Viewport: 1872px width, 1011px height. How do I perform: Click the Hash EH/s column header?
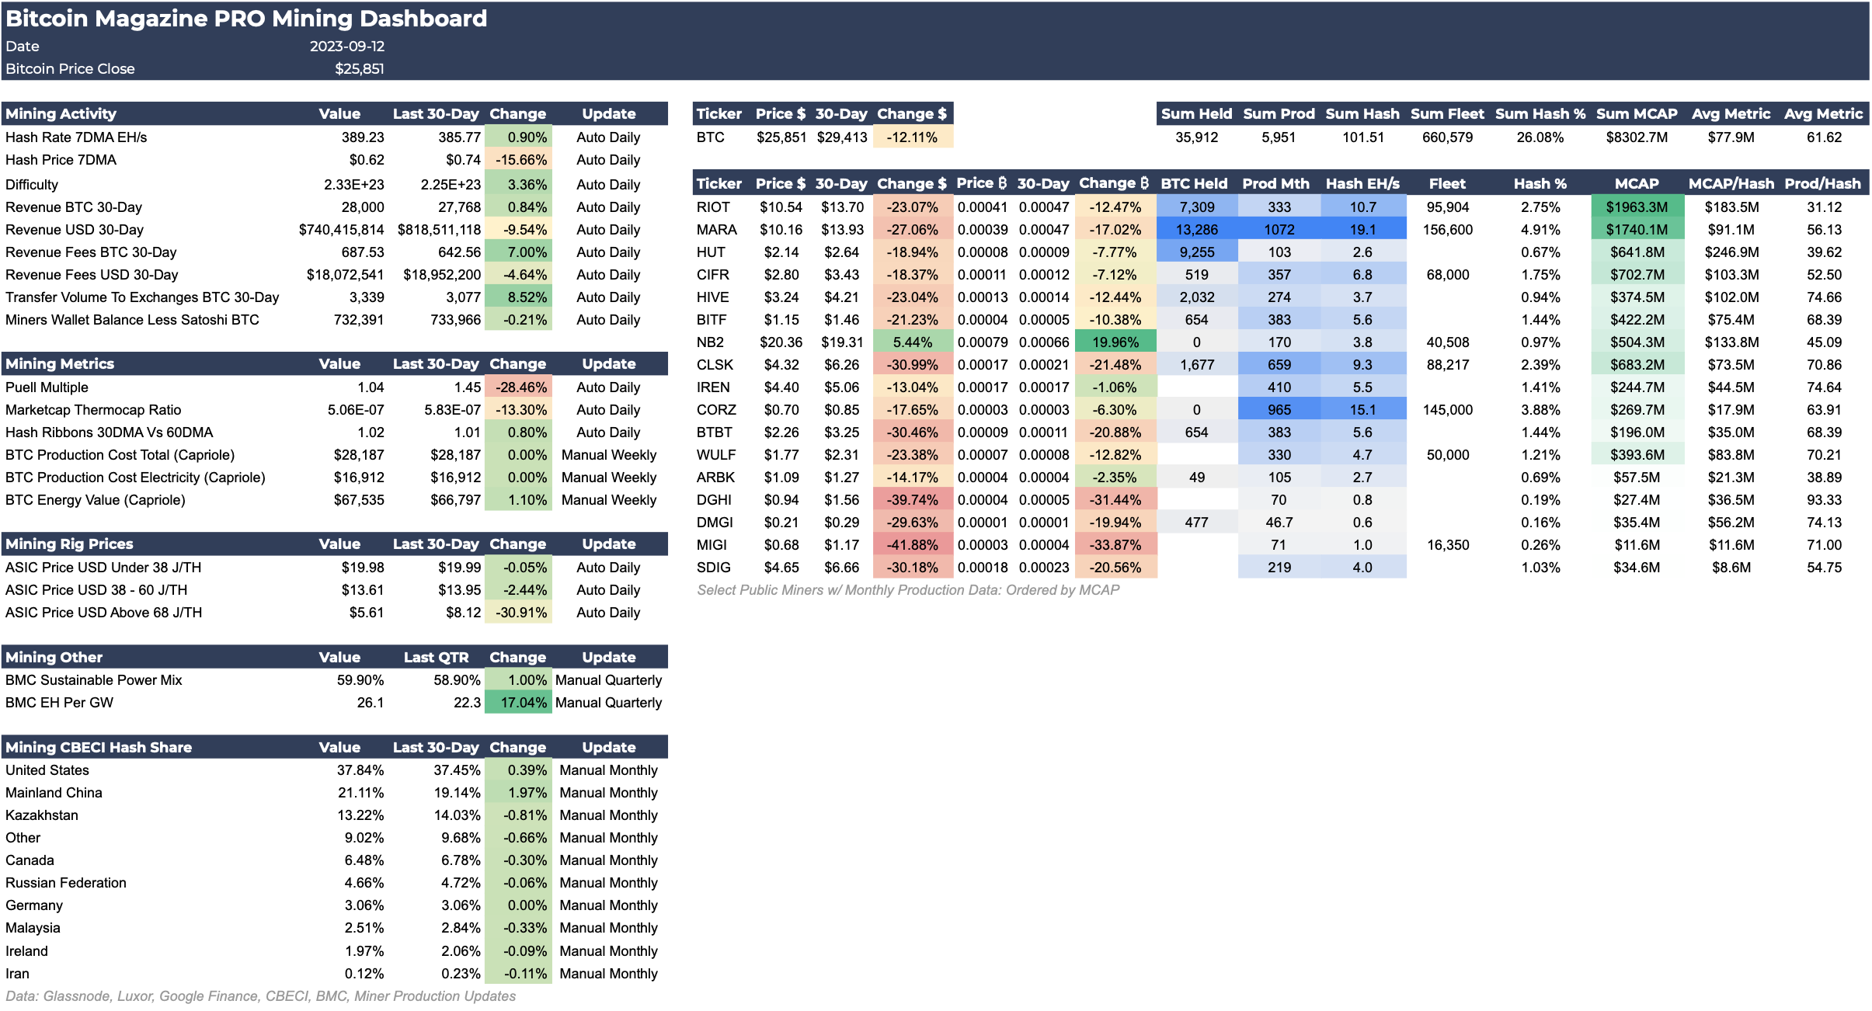click(1362, 184)
